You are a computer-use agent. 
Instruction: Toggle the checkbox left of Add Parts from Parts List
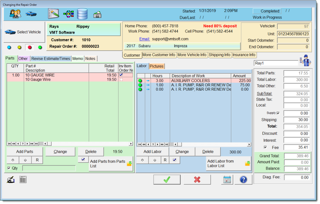click(x=83, y=159)
